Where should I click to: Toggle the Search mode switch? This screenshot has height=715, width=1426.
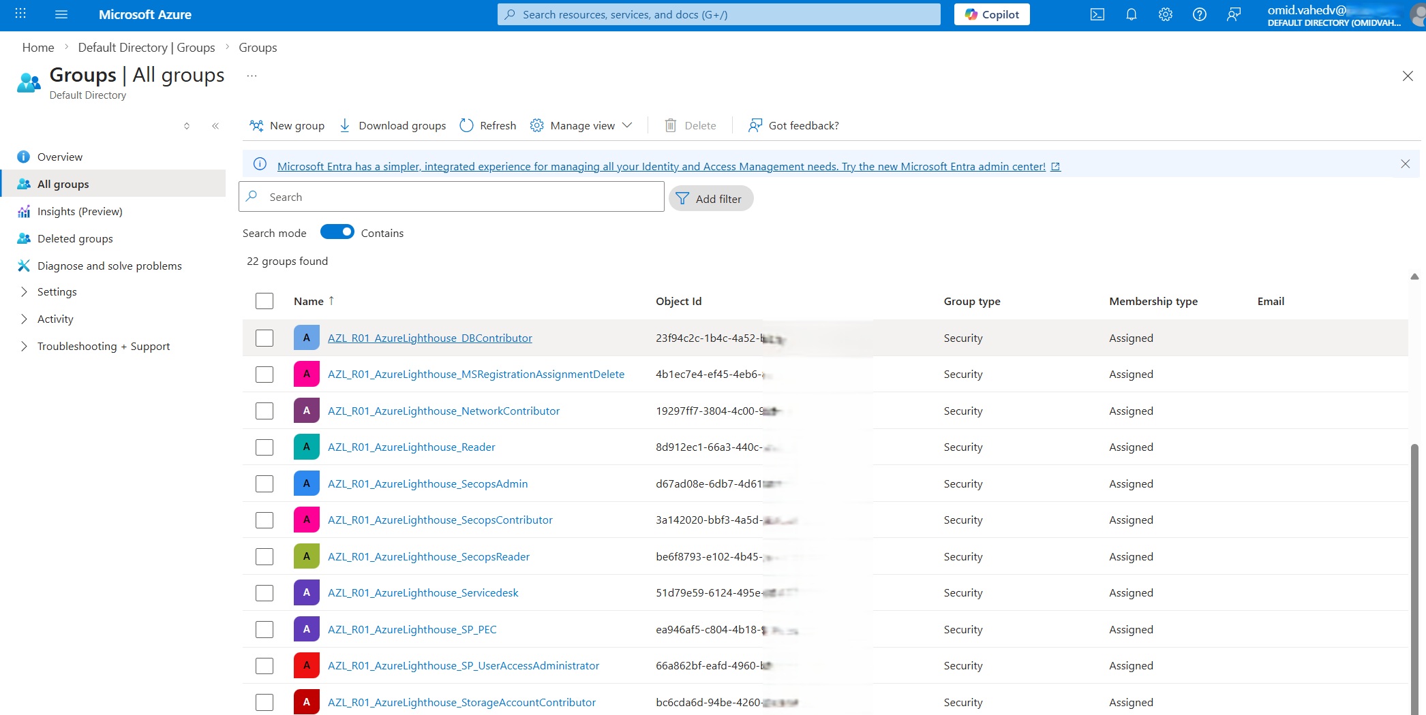point(337,232)
